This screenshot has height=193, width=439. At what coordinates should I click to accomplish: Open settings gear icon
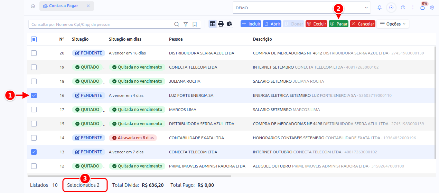coord(432,8)
